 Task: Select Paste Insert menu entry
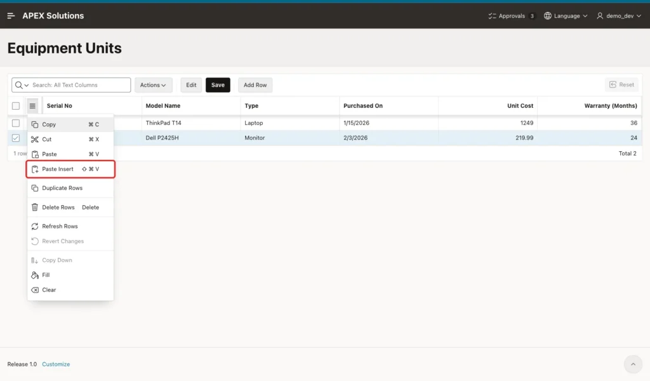(x=70, y=169)
